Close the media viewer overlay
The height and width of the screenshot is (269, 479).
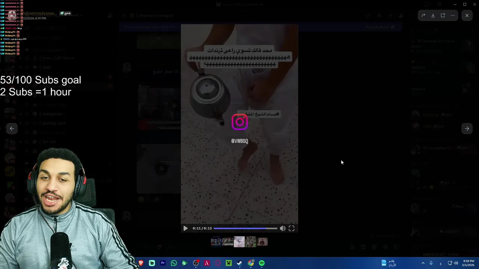[x=467, y=15]
